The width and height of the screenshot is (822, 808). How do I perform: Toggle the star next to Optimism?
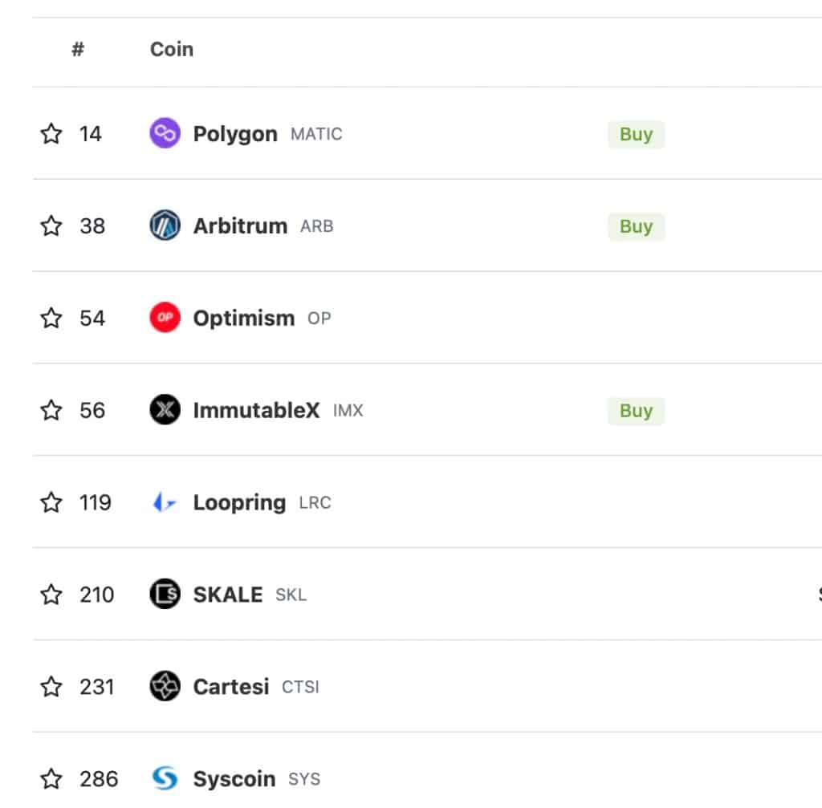51,318
